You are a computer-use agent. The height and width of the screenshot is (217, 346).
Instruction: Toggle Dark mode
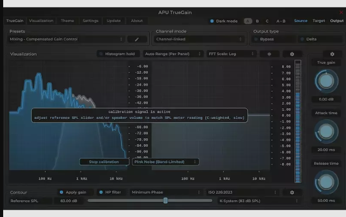point(224,21)
